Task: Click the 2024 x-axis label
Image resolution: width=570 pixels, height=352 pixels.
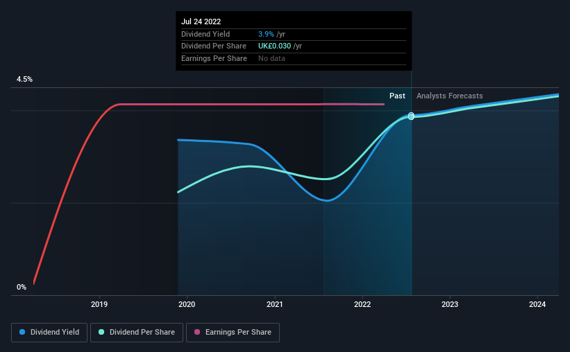Action: coord(537,304)
